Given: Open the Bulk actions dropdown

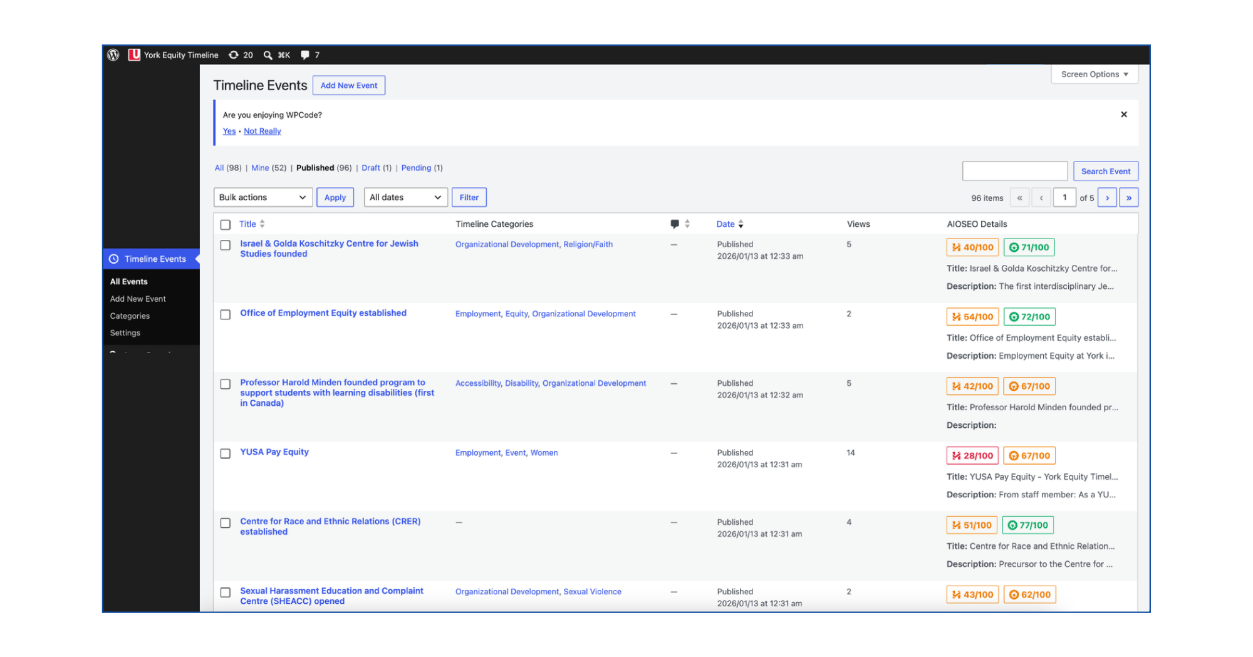Looking at the screenshot, I should 263,197.
